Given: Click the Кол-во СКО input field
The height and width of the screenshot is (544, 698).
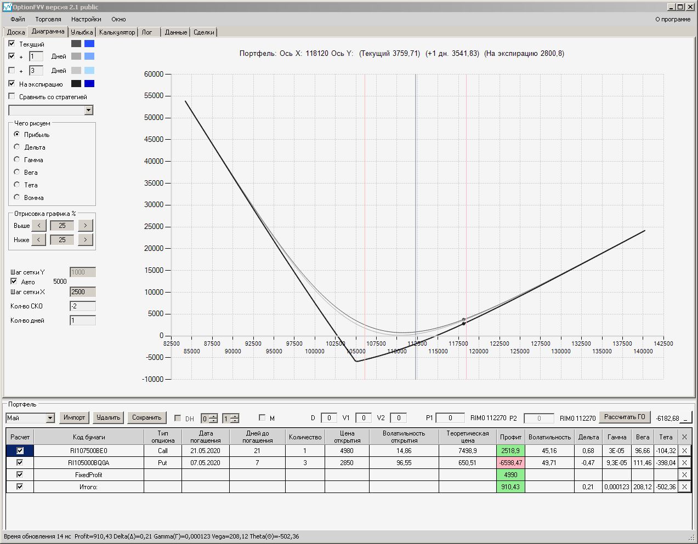Looking at the screenshot, I should click(83, 306).
